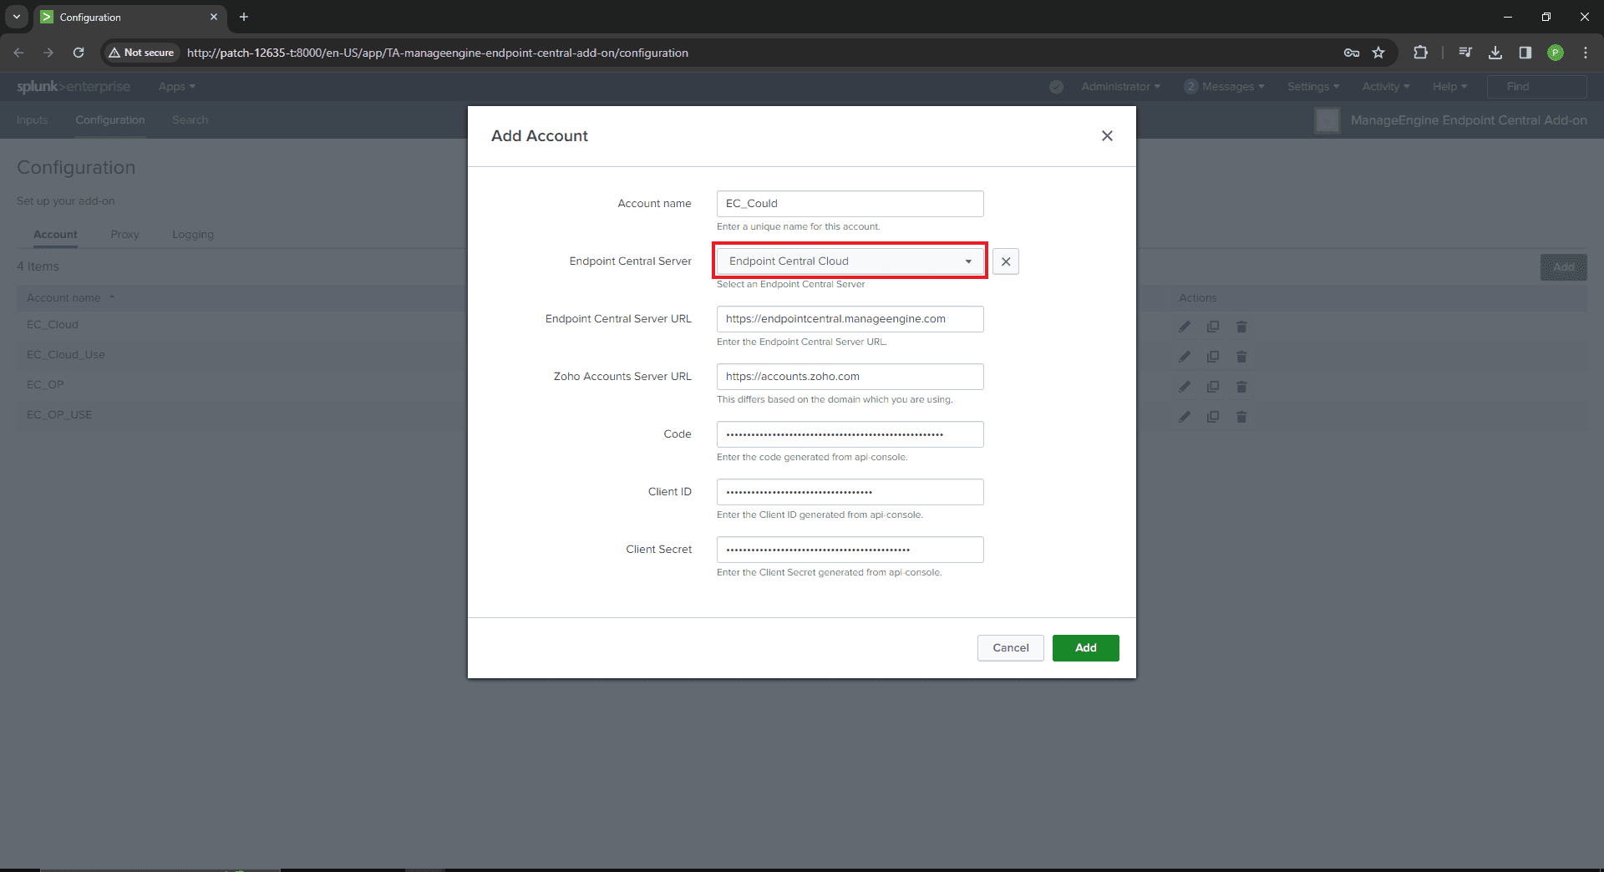
Task: Edit the EC_Cloud_Use account
Action: click(1185, 357)
